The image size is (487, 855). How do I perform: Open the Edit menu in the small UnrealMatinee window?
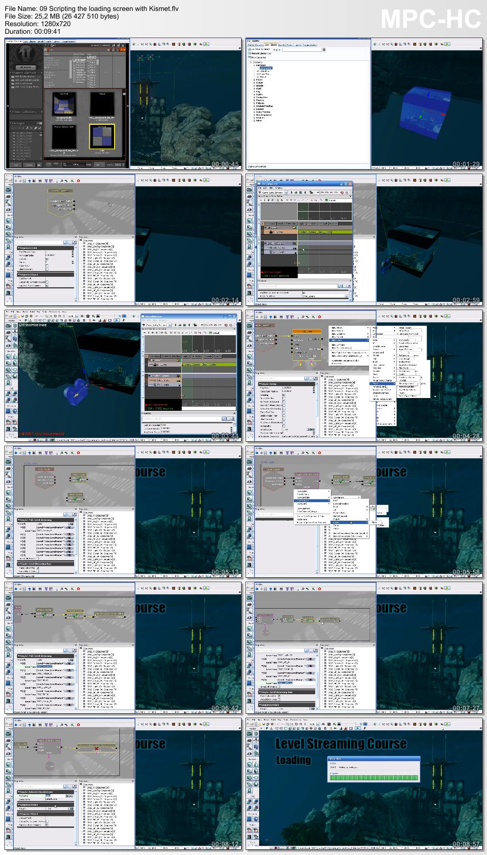pos(265,188)
